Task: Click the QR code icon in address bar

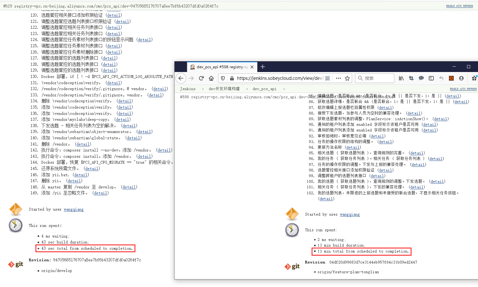Action: [328, 78]
